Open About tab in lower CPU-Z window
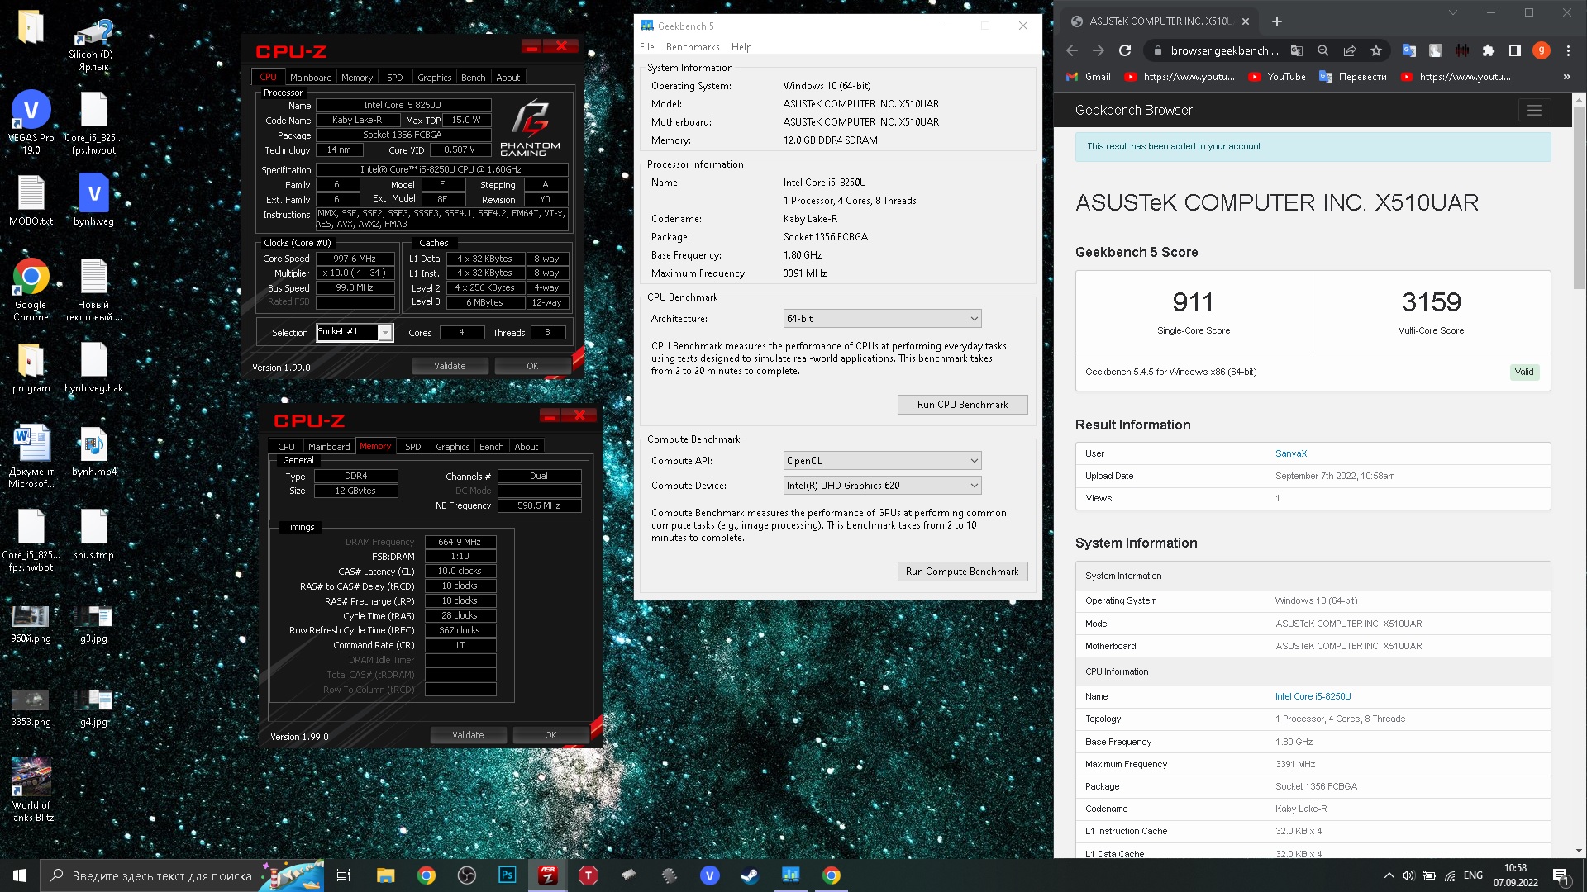 (x=527, y=447)
